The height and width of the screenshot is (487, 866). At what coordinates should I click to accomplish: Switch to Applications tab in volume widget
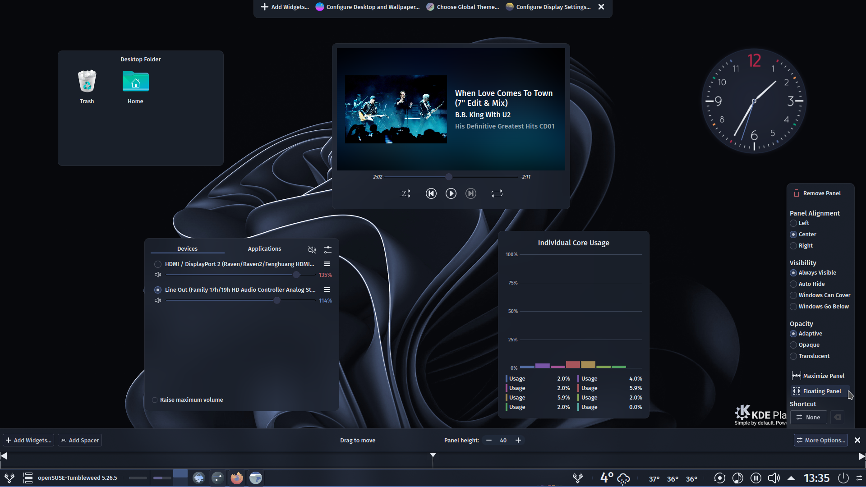click(264, 248)
